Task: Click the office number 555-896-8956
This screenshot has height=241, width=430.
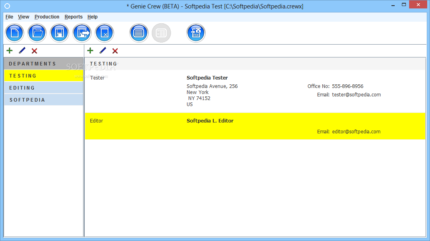Action: tap(347, 86)
